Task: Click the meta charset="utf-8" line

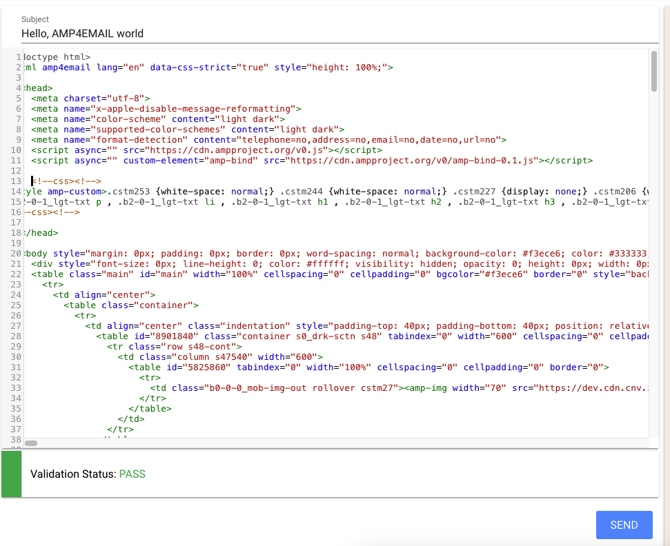Action: tap(90, 99)
